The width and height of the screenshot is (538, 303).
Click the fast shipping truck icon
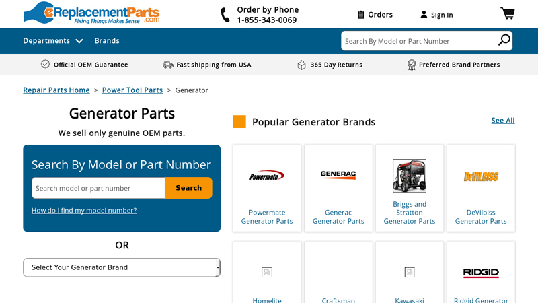pyautogui.click(x=168, y=65)
